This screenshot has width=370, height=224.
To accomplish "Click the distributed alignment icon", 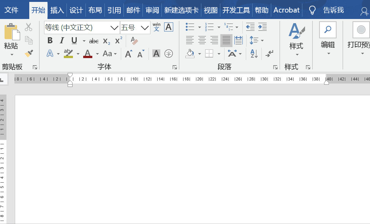I will coord(239,40).
